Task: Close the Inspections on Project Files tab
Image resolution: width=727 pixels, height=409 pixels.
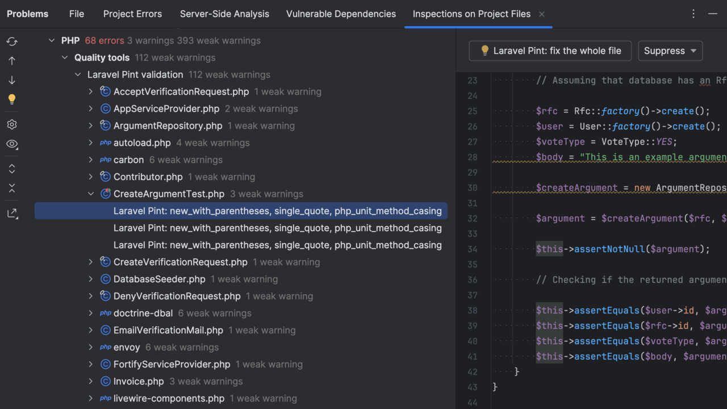Action: (x=542, y=14)
